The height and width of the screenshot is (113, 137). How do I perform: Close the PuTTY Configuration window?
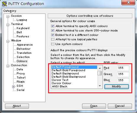click(x=128, y=2)
